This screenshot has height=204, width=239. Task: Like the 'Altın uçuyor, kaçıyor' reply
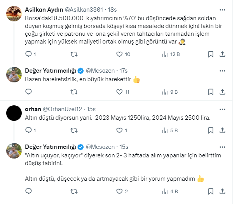click(x=119, y=191)
